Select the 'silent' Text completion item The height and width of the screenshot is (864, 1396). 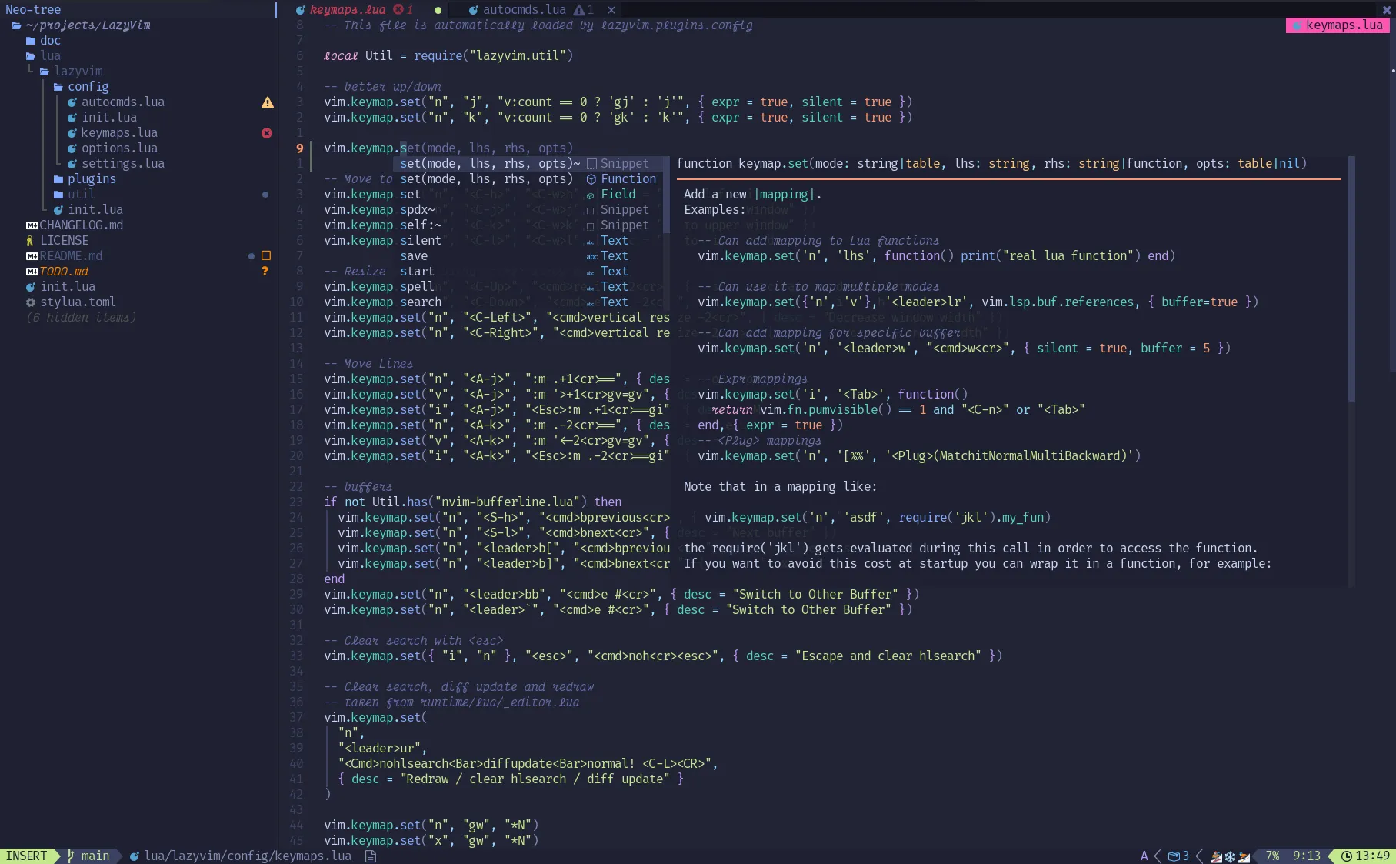[527, 241]
